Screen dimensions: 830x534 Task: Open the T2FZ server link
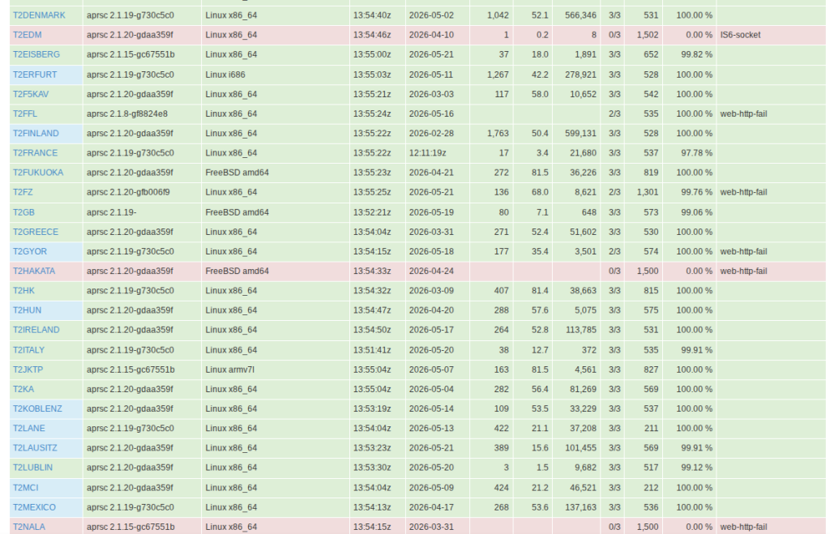pos(23,192)
